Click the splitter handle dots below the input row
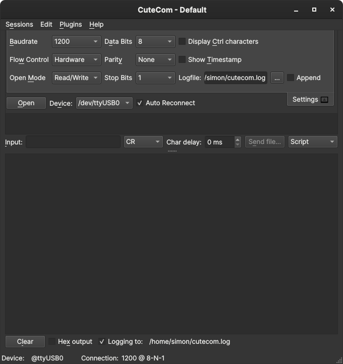The image size is (343, 364). point(172,151)
